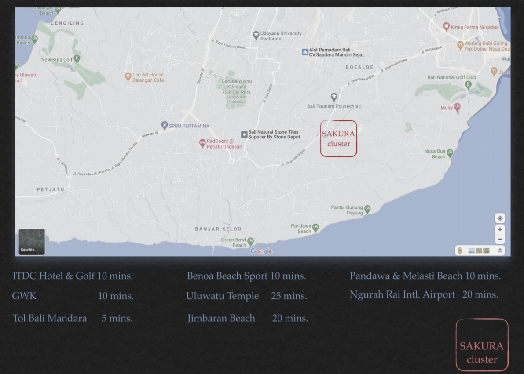524x374 pixels.
Task: Click the PETJATU area label
Action: tap(51, 189)
